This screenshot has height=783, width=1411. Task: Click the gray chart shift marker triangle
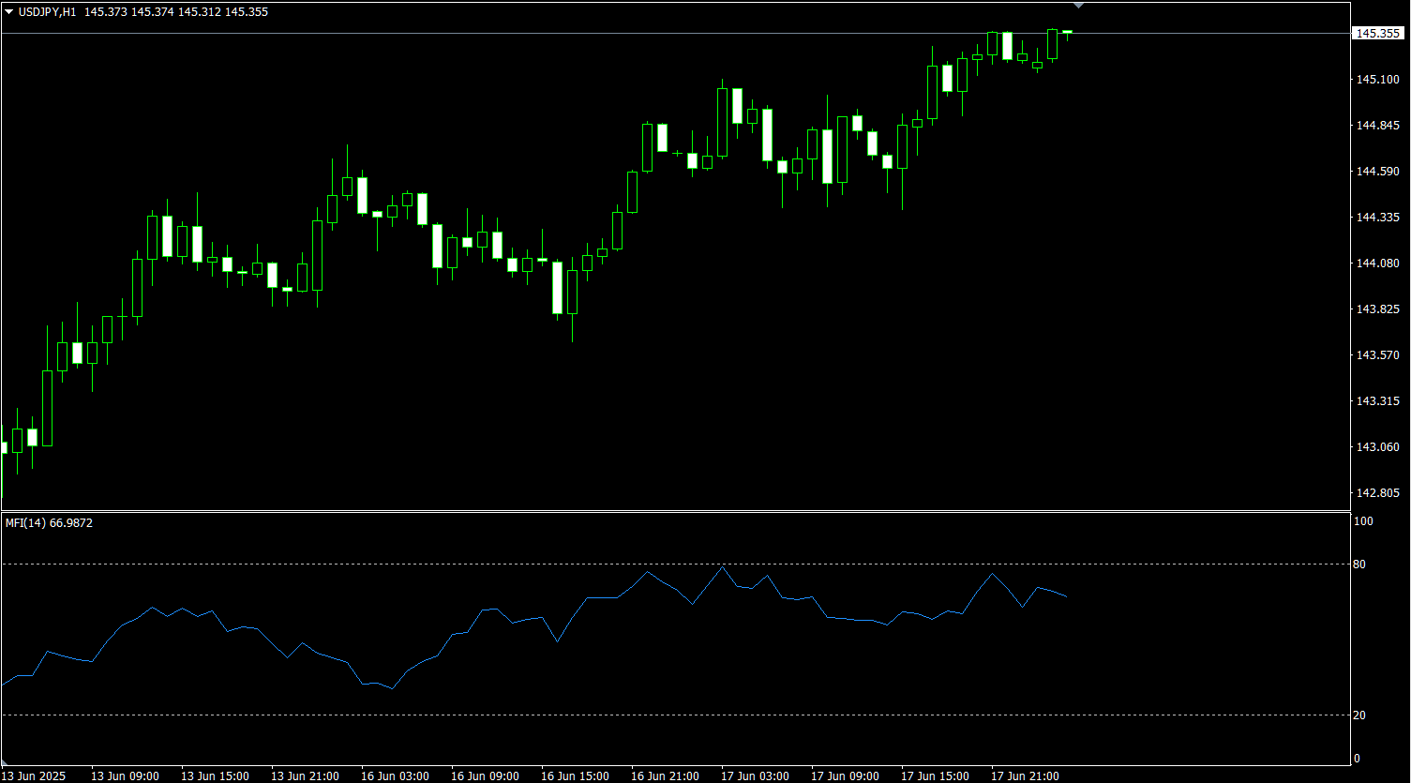[x=1079, y=6]
